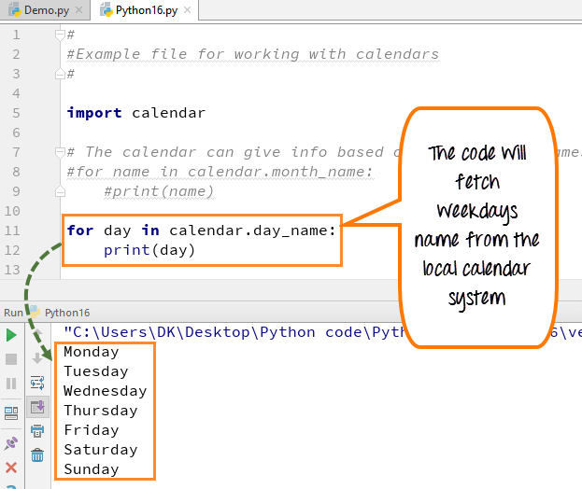Click the Pause output icon
Viewport: 582px width, 489px height.
tap(11, 384)
